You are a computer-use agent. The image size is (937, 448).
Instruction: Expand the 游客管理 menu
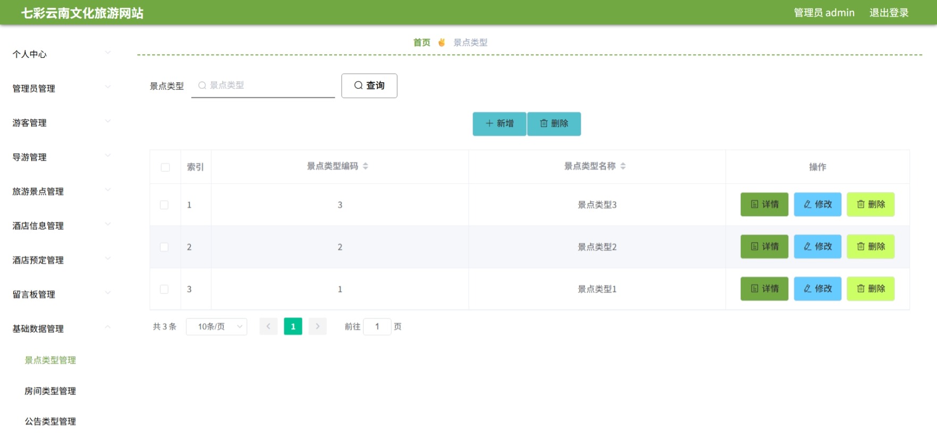(x=62, y=123)
